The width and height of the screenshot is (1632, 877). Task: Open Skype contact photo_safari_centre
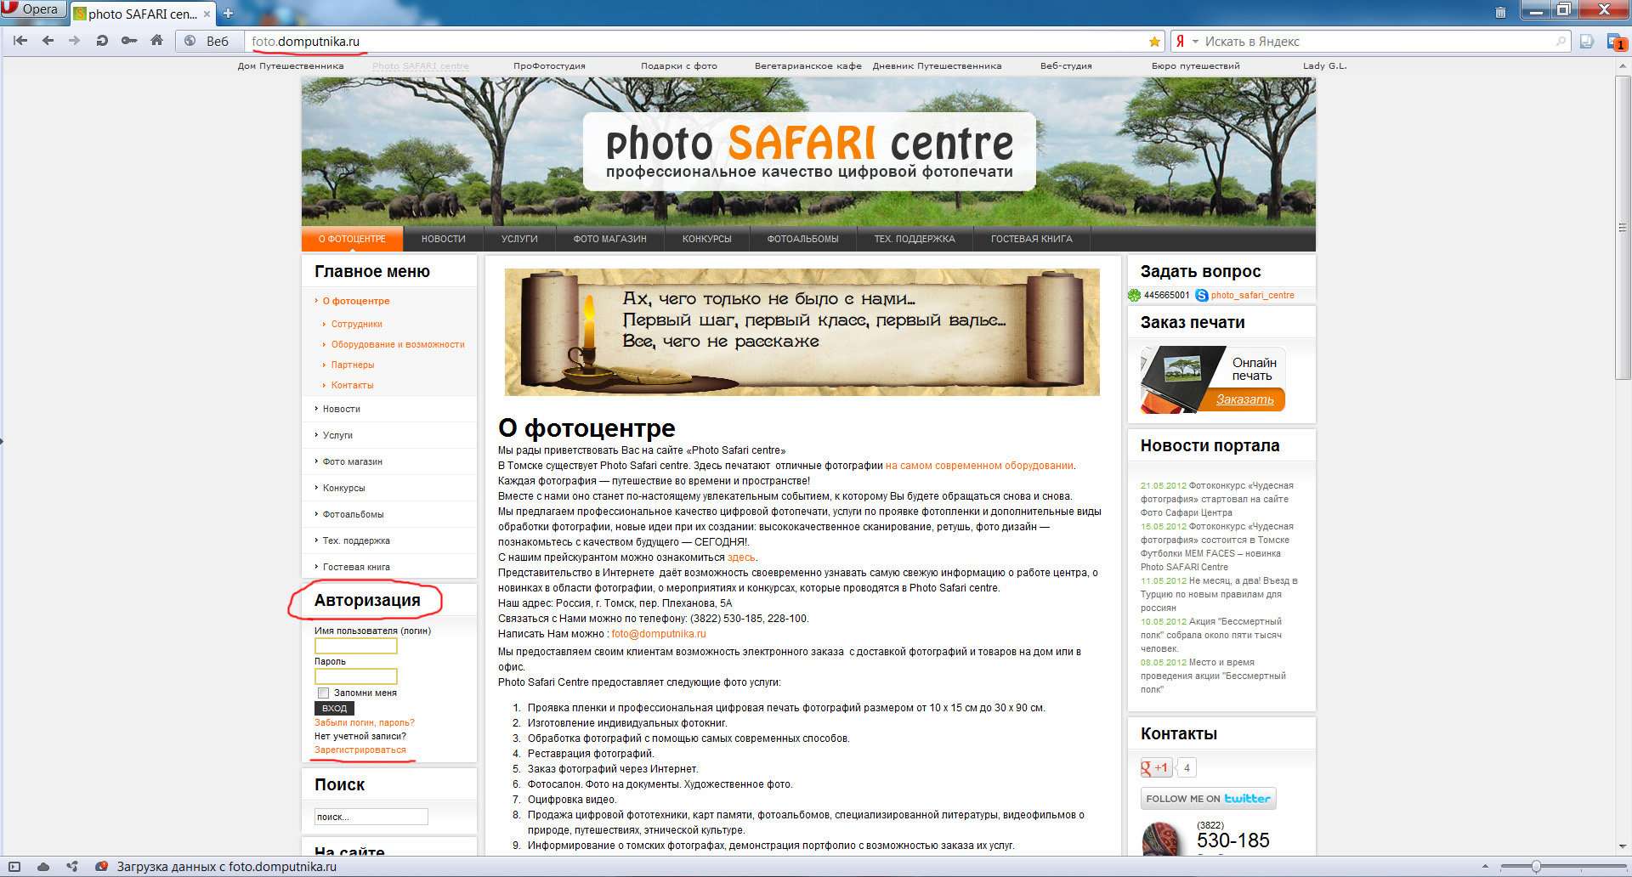coord(1252,295)
